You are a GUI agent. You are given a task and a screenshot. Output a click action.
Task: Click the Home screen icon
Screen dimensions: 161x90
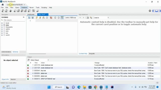pyautogui.click(x=3, y=4)
